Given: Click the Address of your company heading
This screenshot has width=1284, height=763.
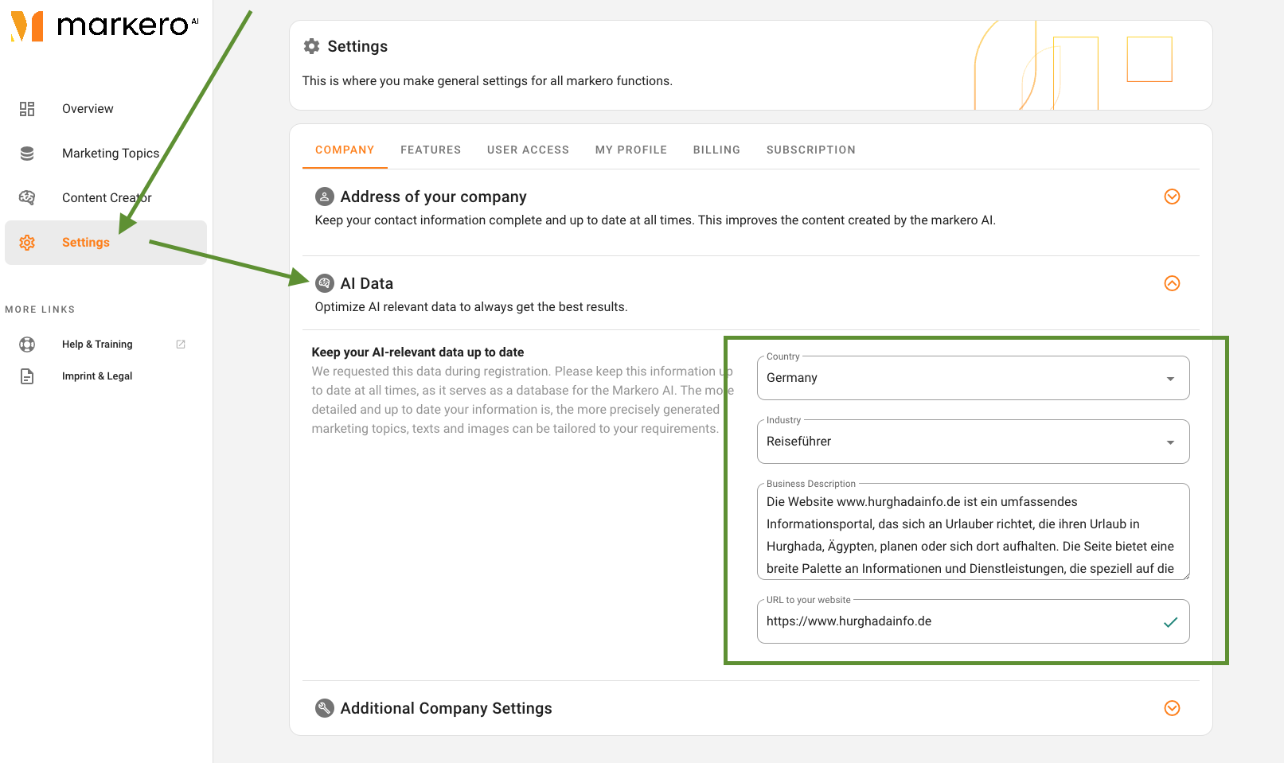Looking at the screenshot, I should click(434, 197).
